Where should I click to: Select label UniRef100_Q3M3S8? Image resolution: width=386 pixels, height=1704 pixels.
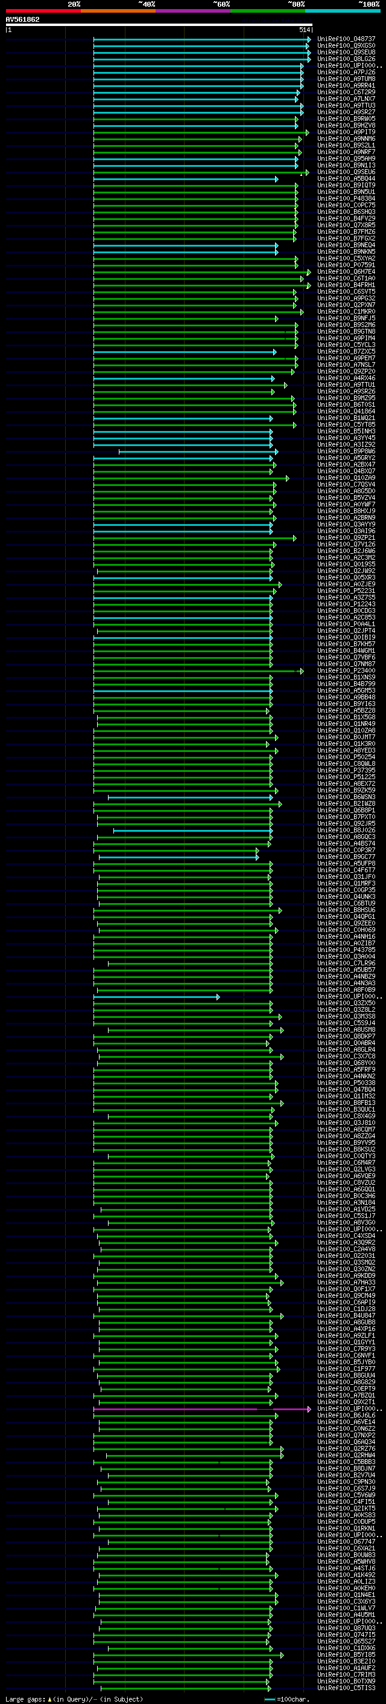pos(346,1016)
